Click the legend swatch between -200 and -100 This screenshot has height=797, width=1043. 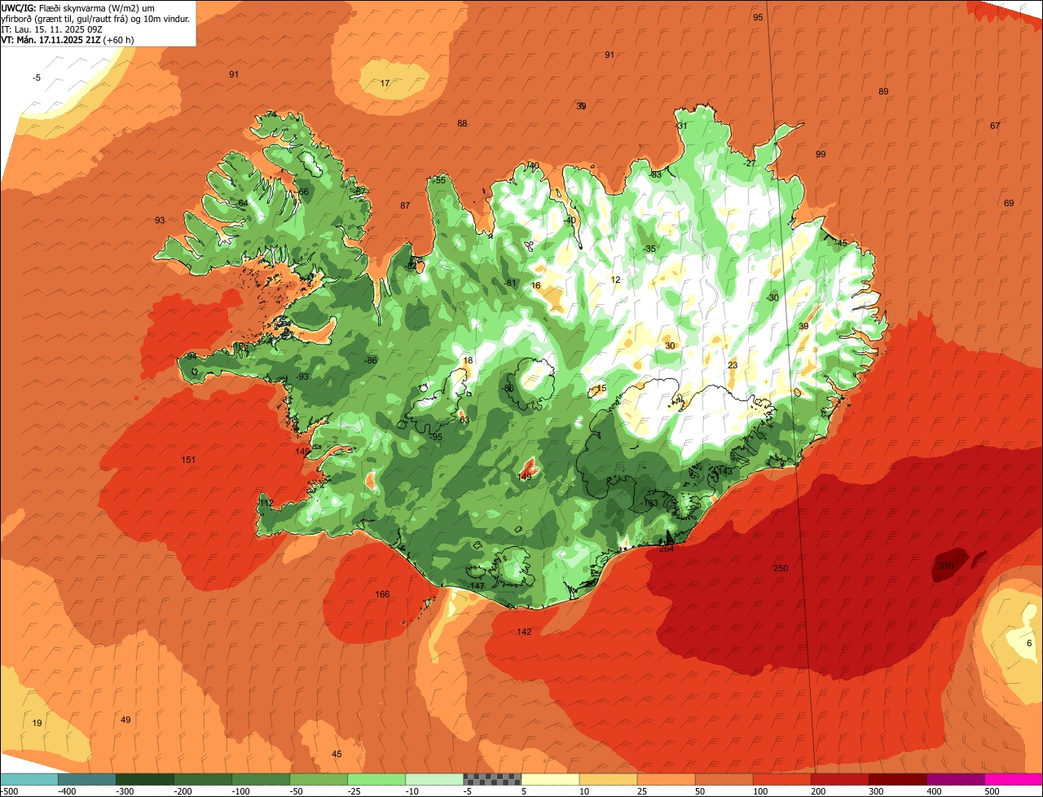pos(202,779)
